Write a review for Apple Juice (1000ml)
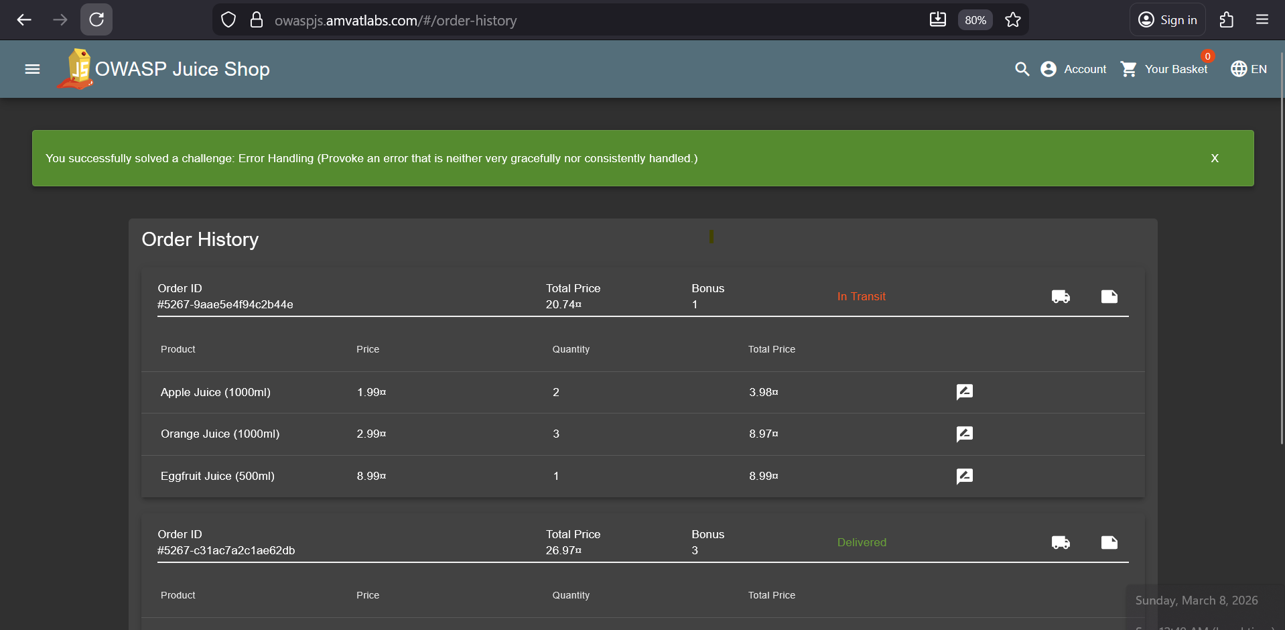1285x630 pixels. [x=964, y=392]
